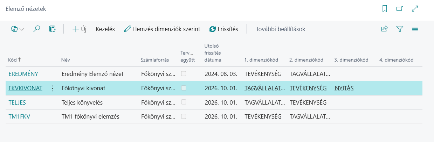The height and width of the screenshot is (142, 434).
Task: Click the 3. dimenziókód column header
Action: click(351, 60)
